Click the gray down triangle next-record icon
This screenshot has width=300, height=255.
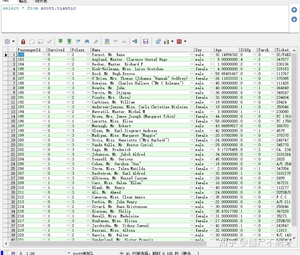[115, 41]
